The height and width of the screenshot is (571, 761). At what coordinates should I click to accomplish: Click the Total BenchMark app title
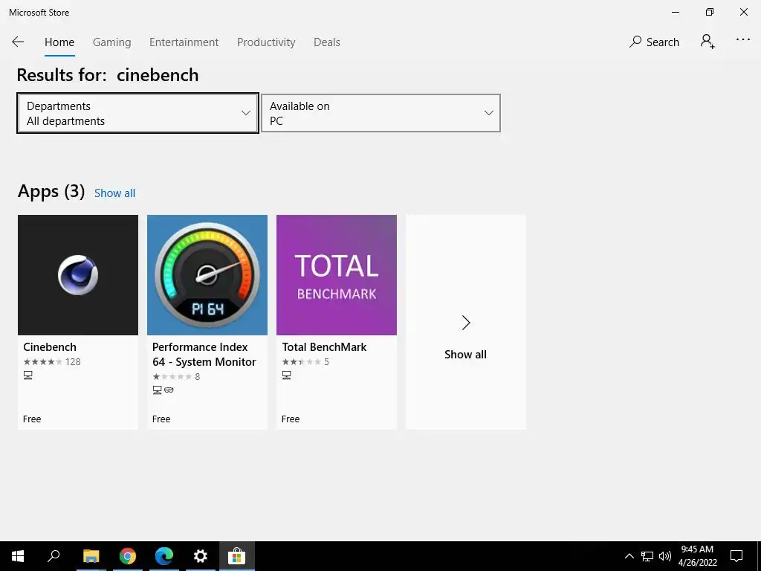(x=324, y=347)
